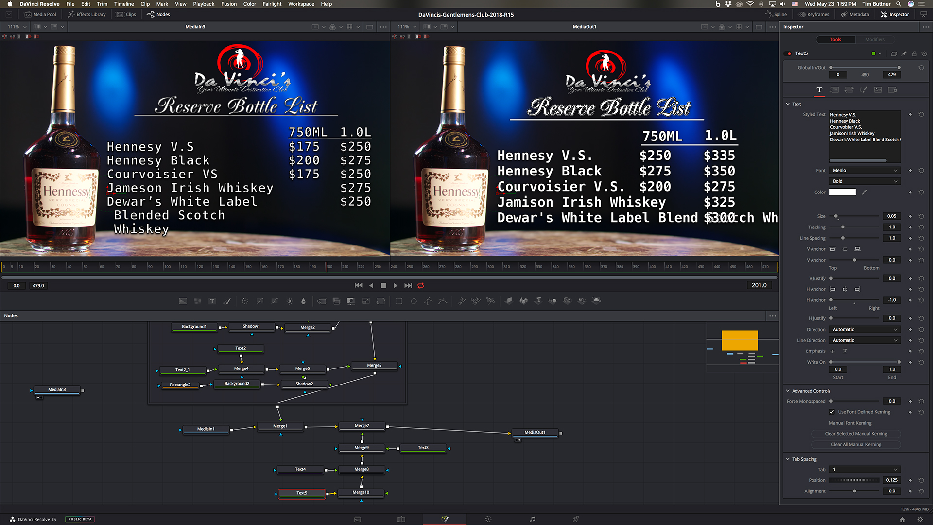
Task: Click the white text Color swatch
Action: tap(843, 192)
